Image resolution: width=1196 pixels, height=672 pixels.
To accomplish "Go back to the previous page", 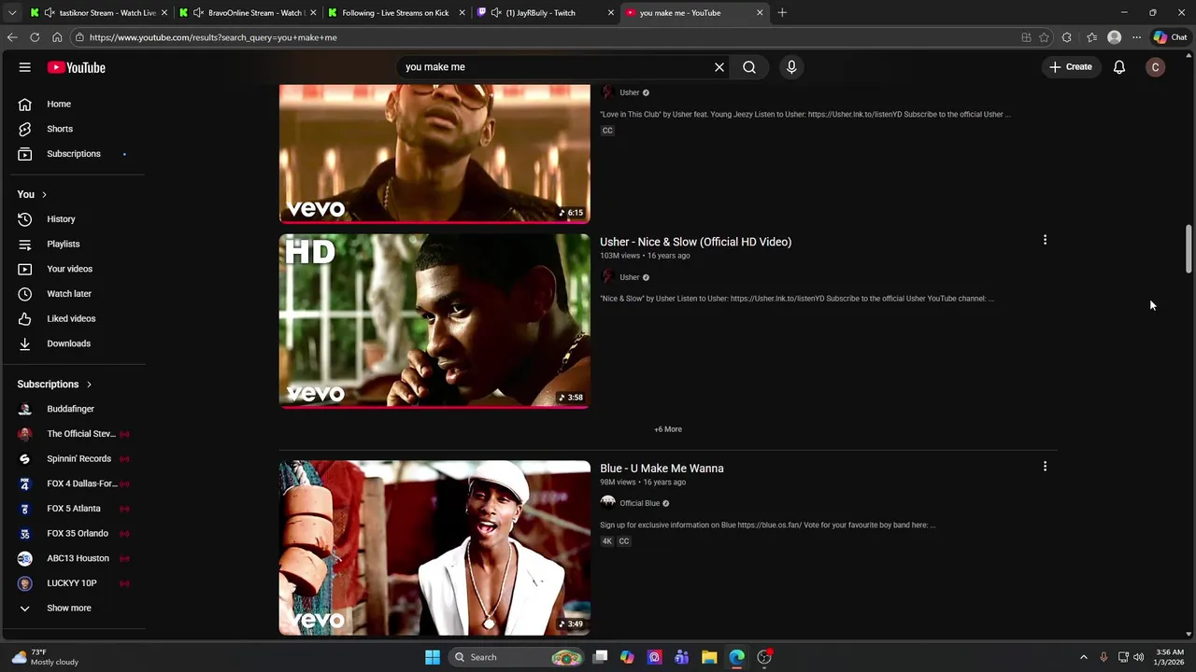I will pyautogui.click(x=12, y=37).
